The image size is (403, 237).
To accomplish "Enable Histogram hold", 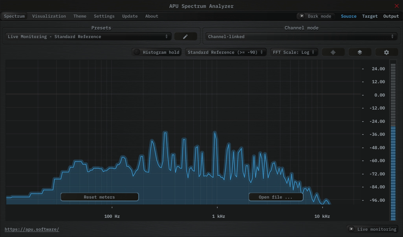I will (137, 52).
